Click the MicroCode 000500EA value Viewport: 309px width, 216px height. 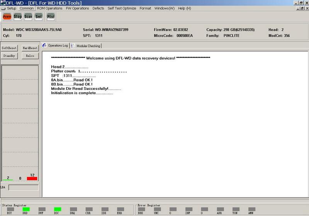coord(185,35)
